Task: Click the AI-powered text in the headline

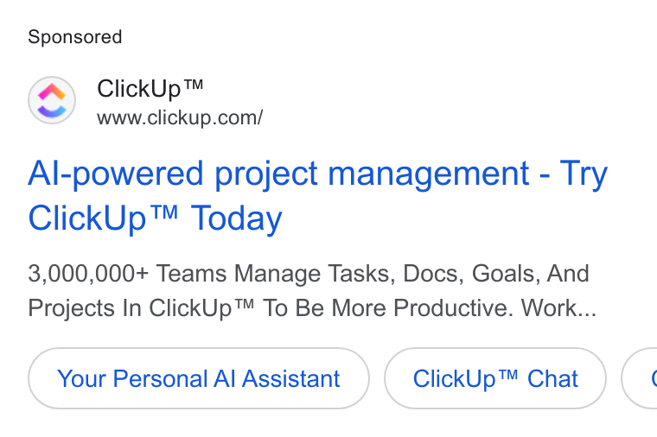Action: (x=115, y=174)
